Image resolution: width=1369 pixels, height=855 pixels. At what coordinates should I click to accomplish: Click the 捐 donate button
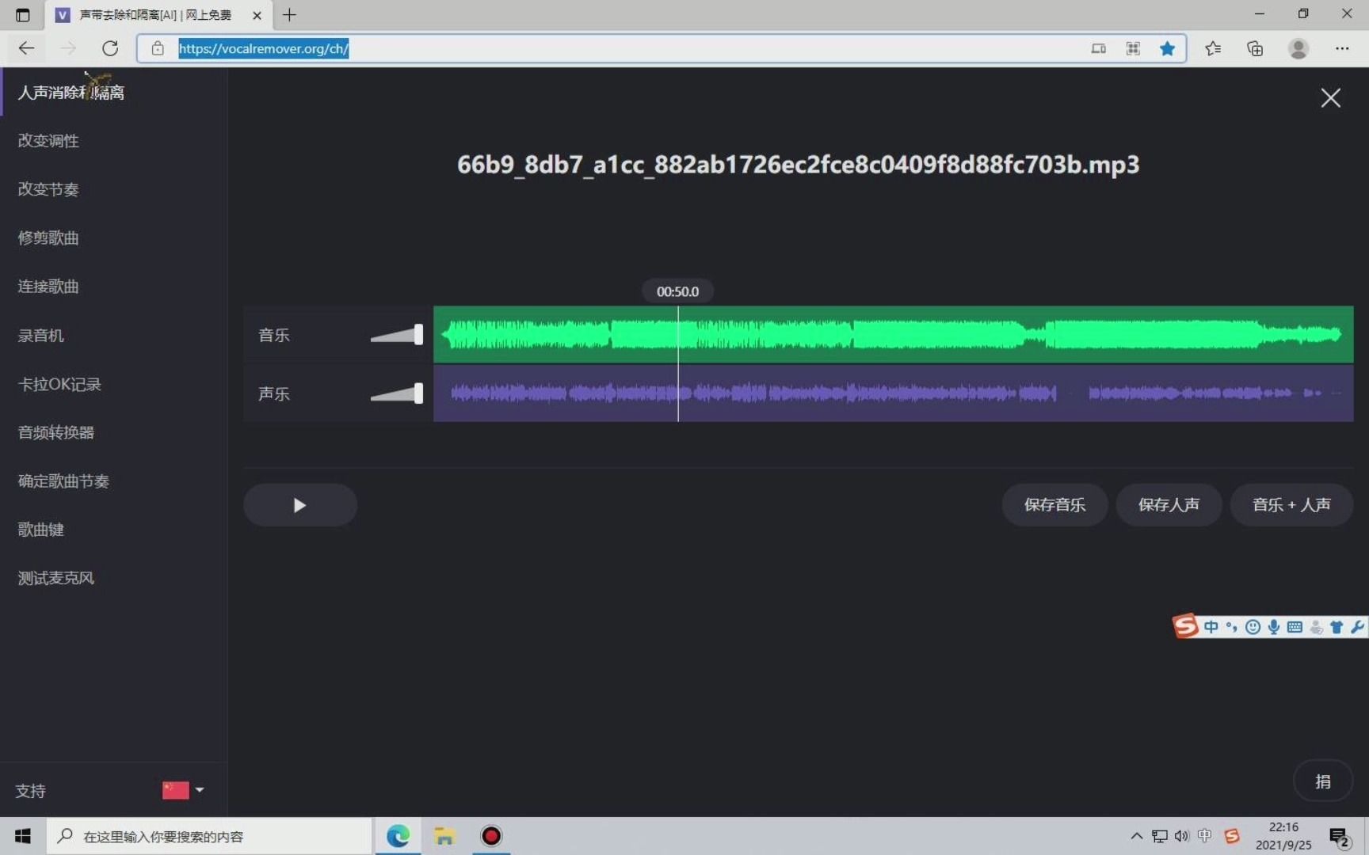pyautogui.click(x=1323, y=781)
